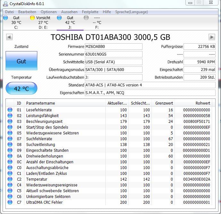The height and width of the screenshot is (214, 221).
Task: Click the Firmware field MZ6OABB0
Action: pos(114,47)
